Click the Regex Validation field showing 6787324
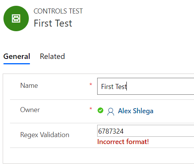194x166 pixels. click(x=146, y=131)
